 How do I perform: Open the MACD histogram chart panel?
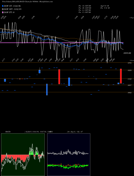click(x=23, y=155)
